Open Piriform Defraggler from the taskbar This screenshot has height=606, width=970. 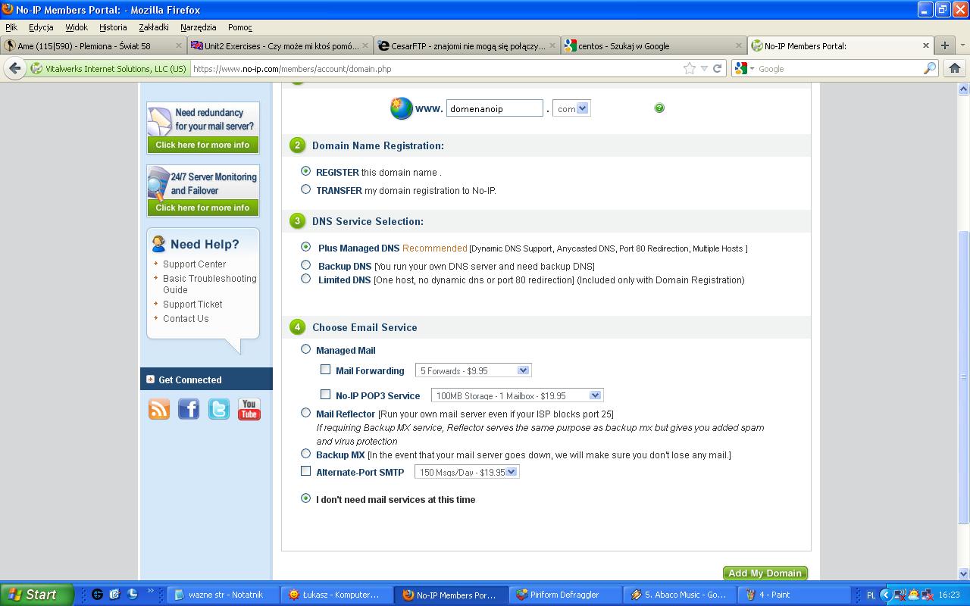pos(564,595)
